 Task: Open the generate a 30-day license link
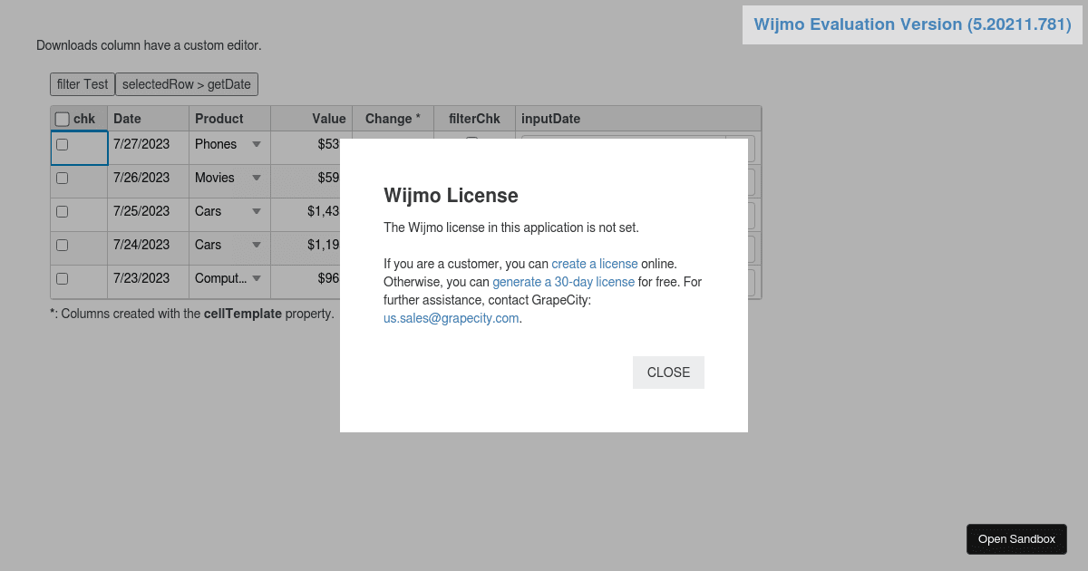[563, 282]
